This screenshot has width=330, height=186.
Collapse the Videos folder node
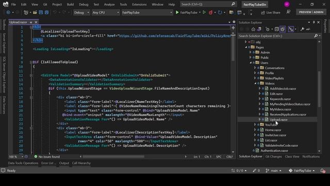(x=255, y=83)
